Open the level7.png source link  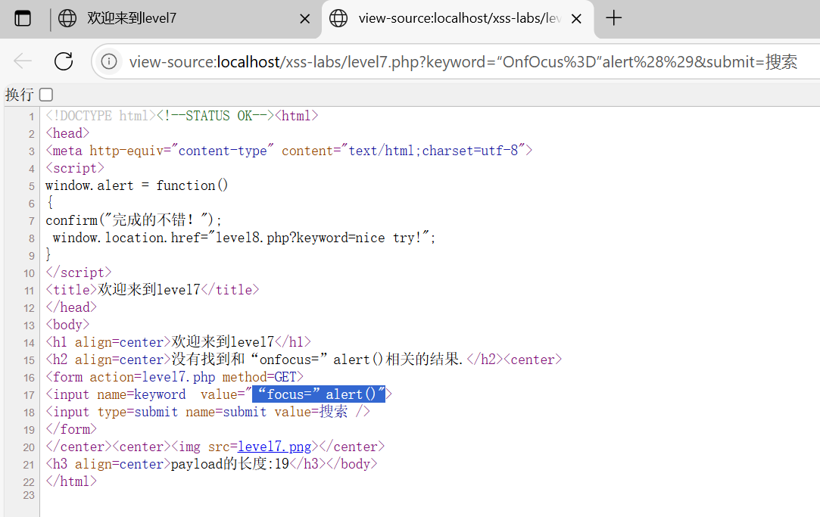tap(275, 447)
